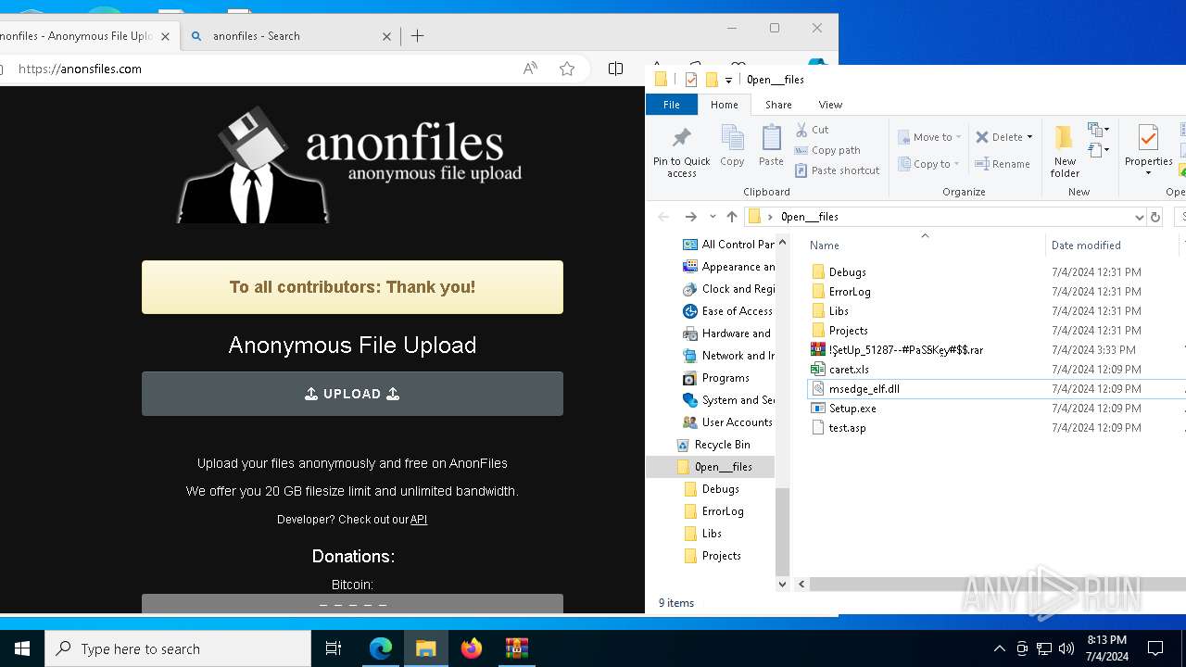Click the anonfiles logo image
Image resolution: width=1186 pixels, height=667 pixels.
tap(349, 164)
